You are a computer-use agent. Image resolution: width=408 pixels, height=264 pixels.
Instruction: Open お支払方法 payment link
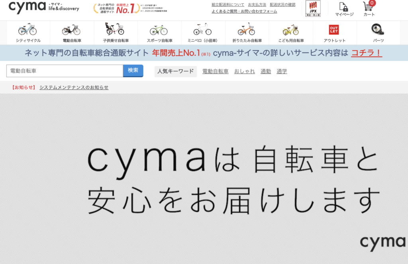pos(257,5)
